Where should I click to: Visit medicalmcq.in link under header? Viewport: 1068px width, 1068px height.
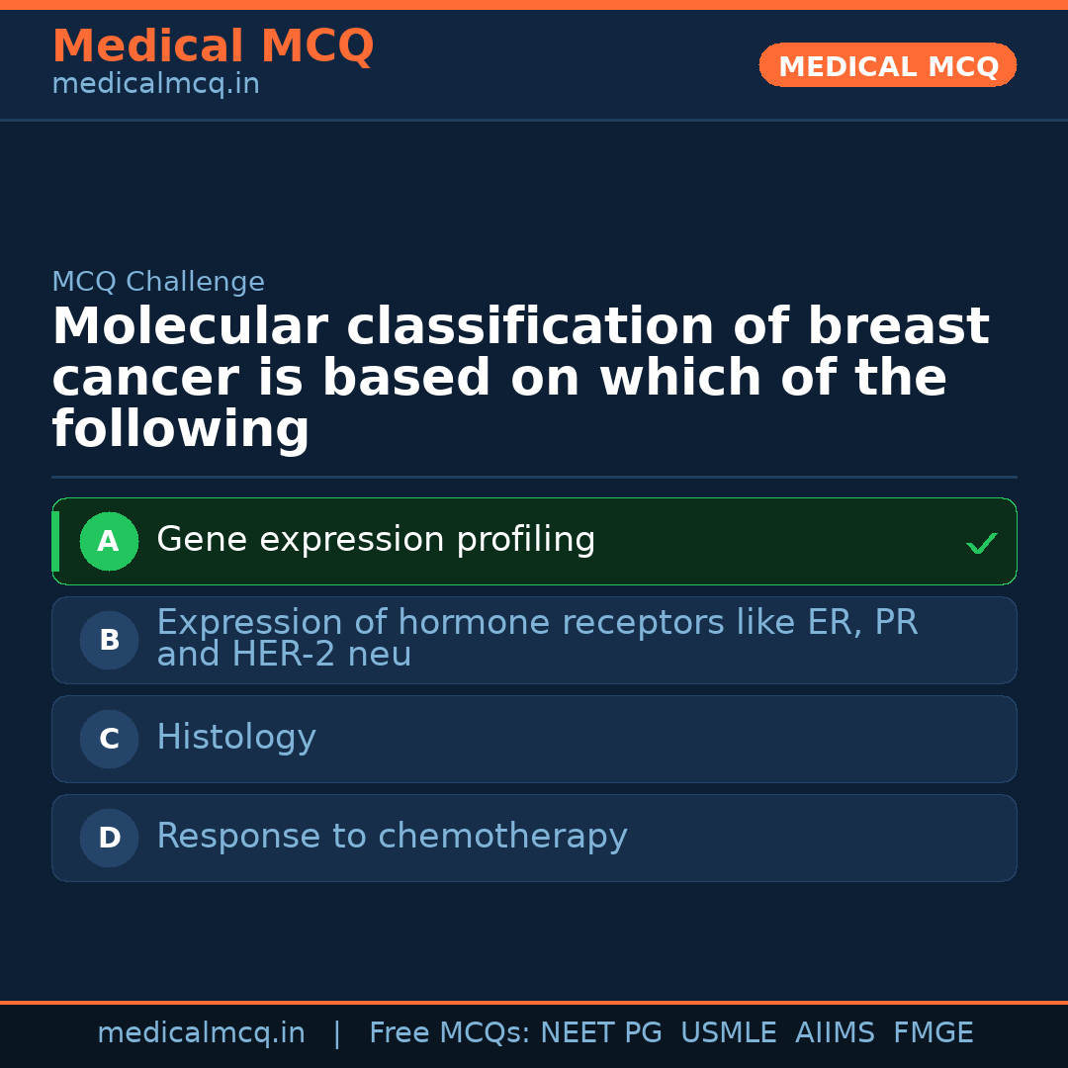[x=155, y=85]
